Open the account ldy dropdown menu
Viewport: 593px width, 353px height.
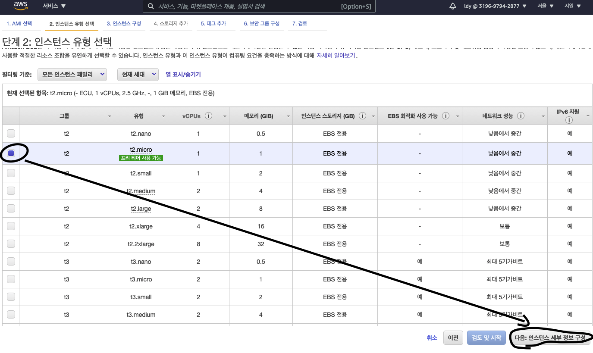[495, 6]
